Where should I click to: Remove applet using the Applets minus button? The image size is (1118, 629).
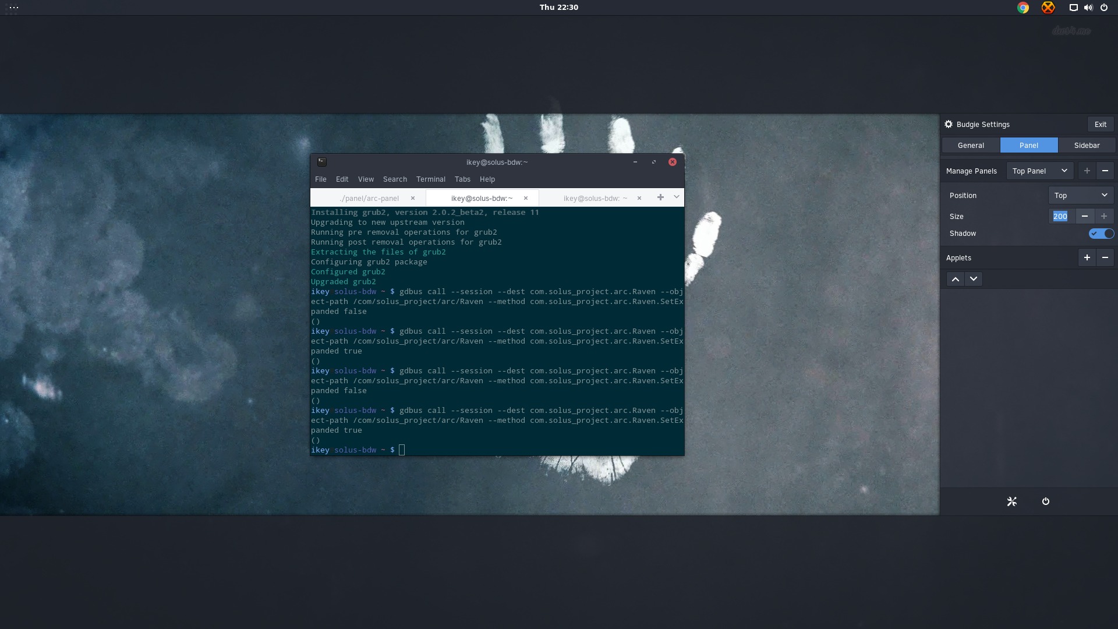pyautogui.click(x=1105, y=257)
